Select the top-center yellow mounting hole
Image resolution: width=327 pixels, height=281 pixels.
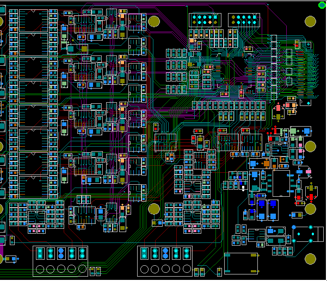154,21
